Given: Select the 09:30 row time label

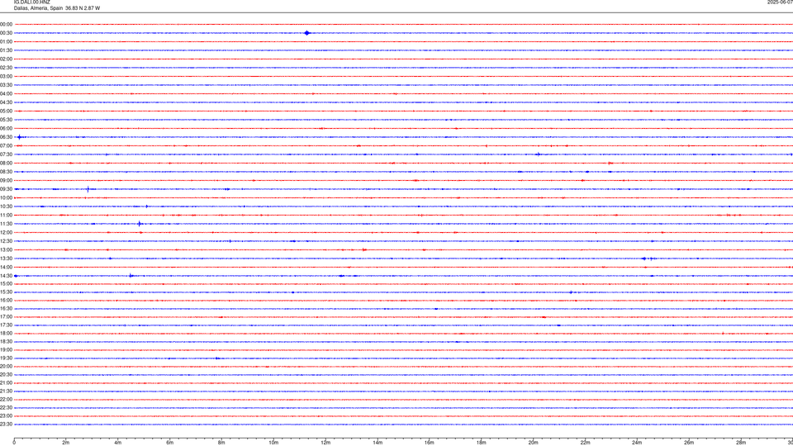Looking at the screenshot, I should 6,189.
